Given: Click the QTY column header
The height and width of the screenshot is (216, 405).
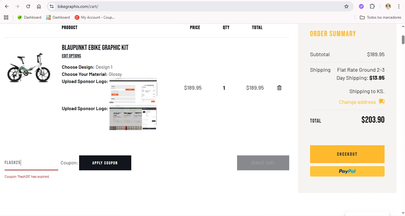Looking at the screenshot, I should (x=226, y=28).
